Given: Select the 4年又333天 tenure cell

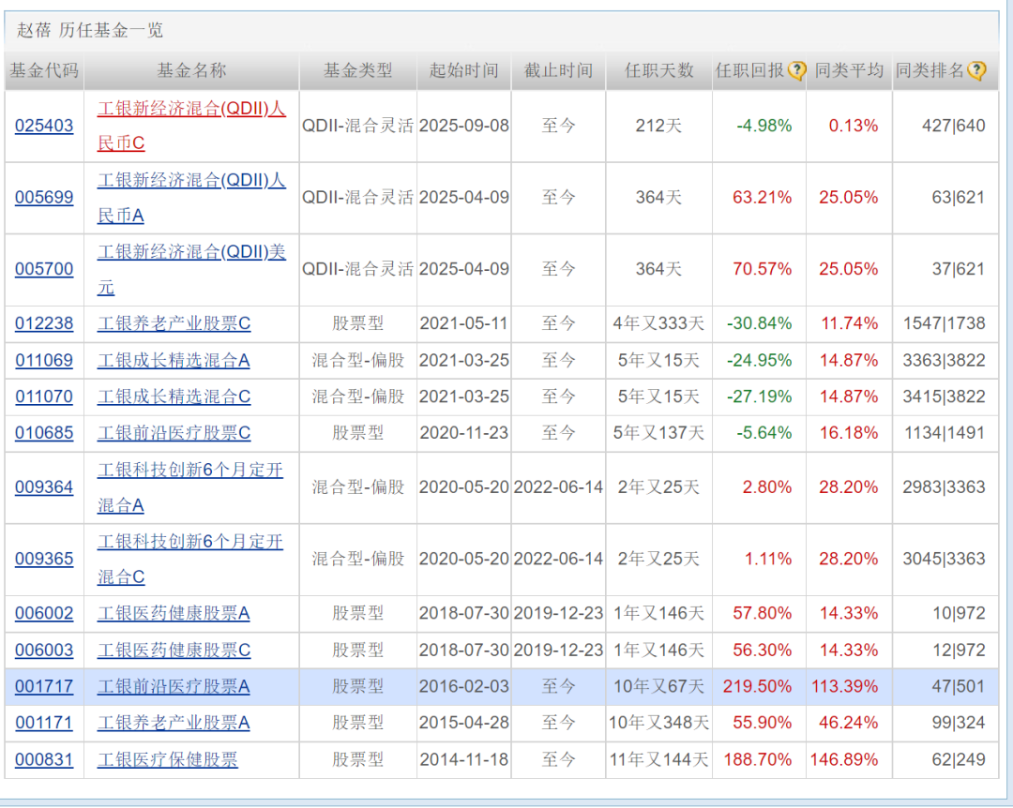Looking at the screenshot, I should (x=658, y=323).
